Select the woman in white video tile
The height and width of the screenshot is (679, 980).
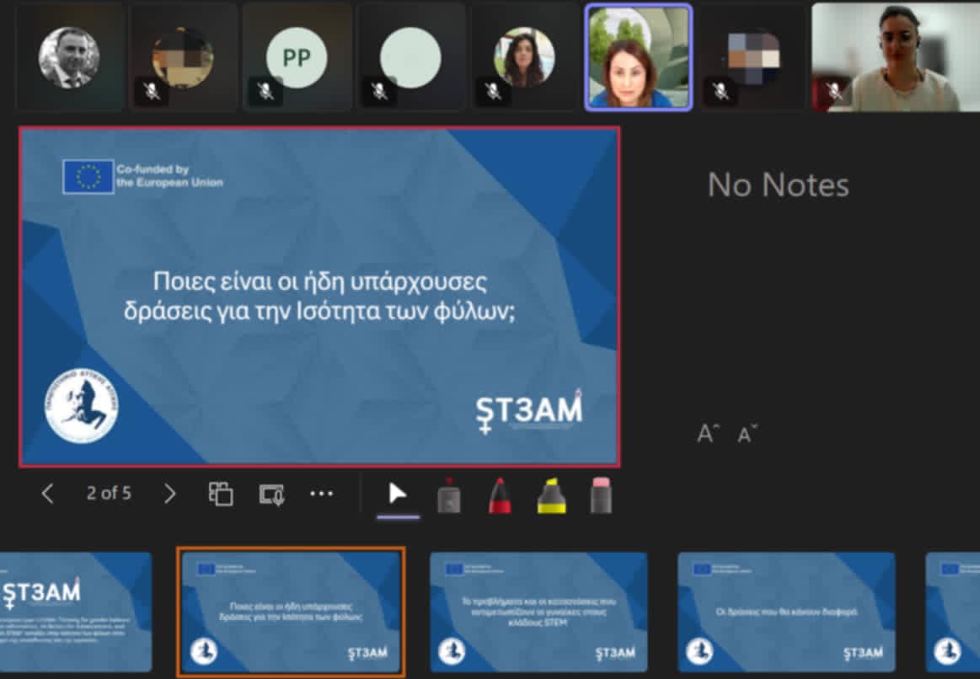(x=896, y=57)
